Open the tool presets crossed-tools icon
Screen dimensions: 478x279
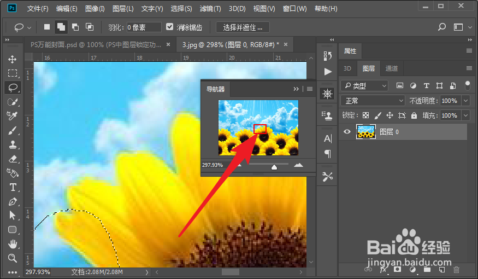pos(328,177)
